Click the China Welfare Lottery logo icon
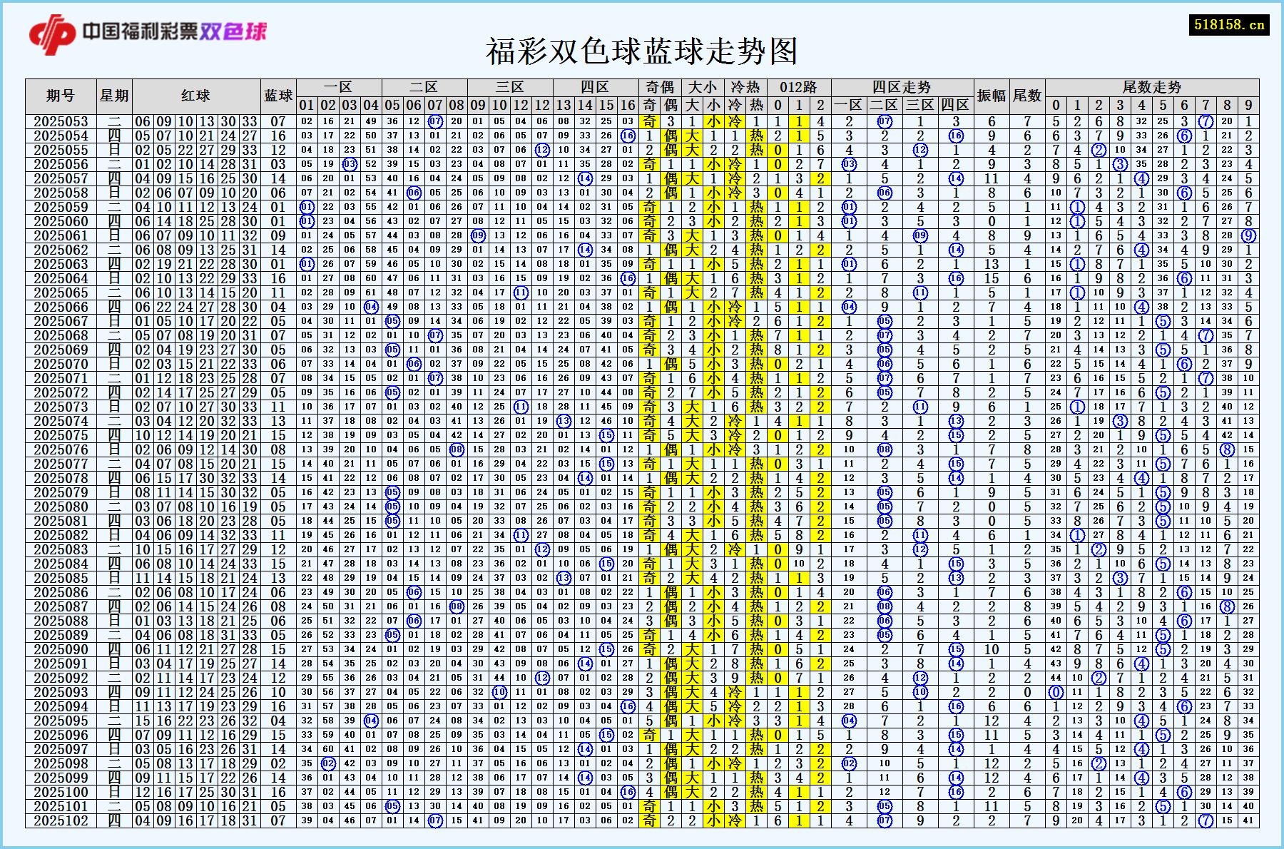 click(x=52, y=31)
